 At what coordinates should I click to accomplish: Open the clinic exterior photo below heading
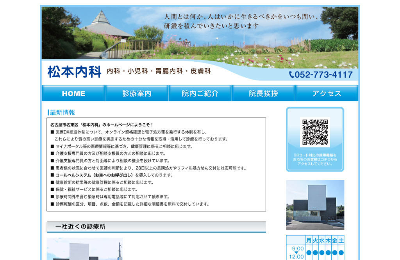coord(85,249)
